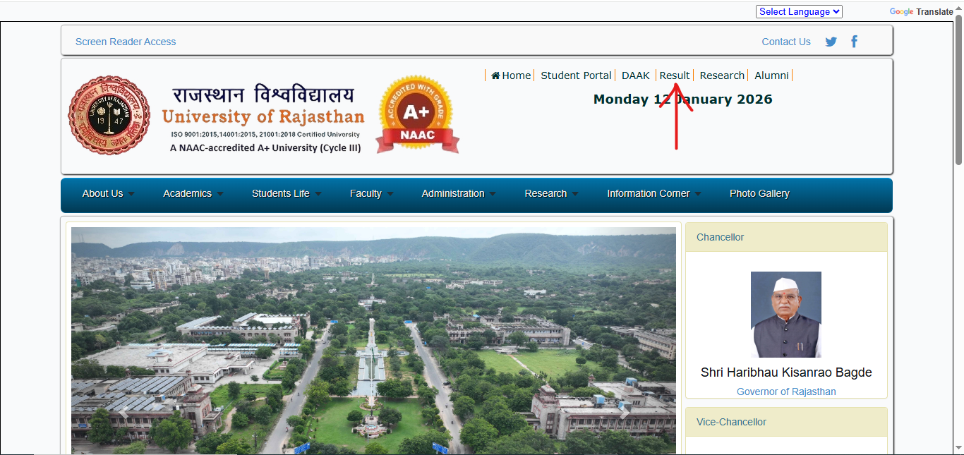964x455 pixels.
Task: Expand the Academics dropdown menu
Action: [193, 194]
